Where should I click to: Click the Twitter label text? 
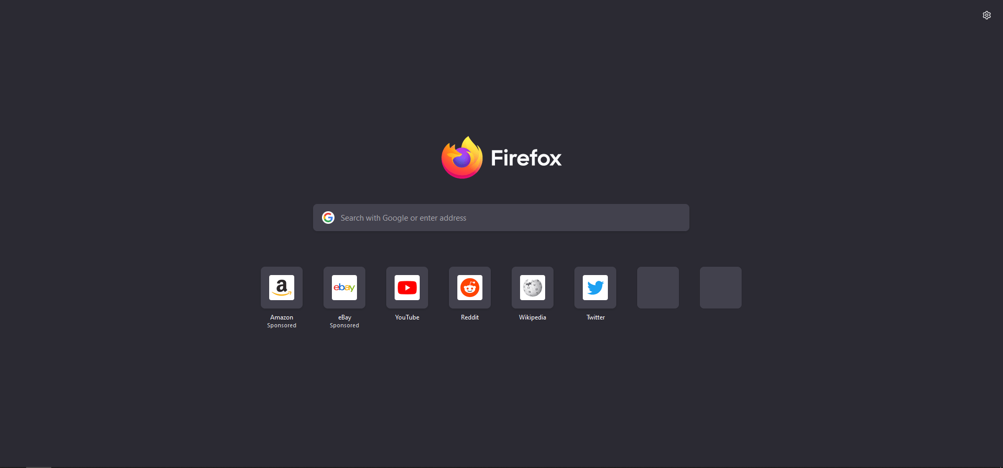[x=595, y=317]
